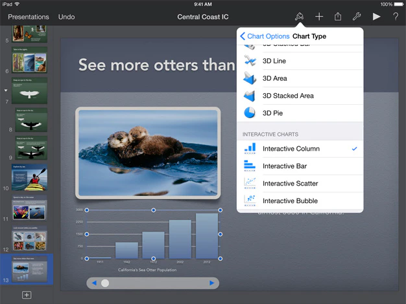Tap the Interactive Column checkmark
Viewport: 406px width, 304px height.
355,149
